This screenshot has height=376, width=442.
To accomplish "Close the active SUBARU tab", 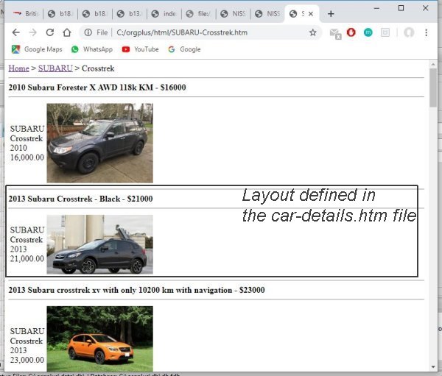I will tap(311, 14).
